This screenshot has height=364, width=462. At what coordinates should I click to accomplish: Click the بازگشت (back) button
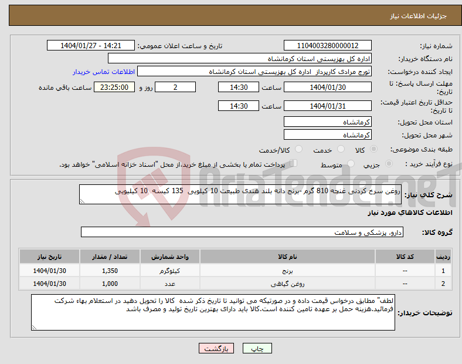pyautogui.click(x=216, y=348)
